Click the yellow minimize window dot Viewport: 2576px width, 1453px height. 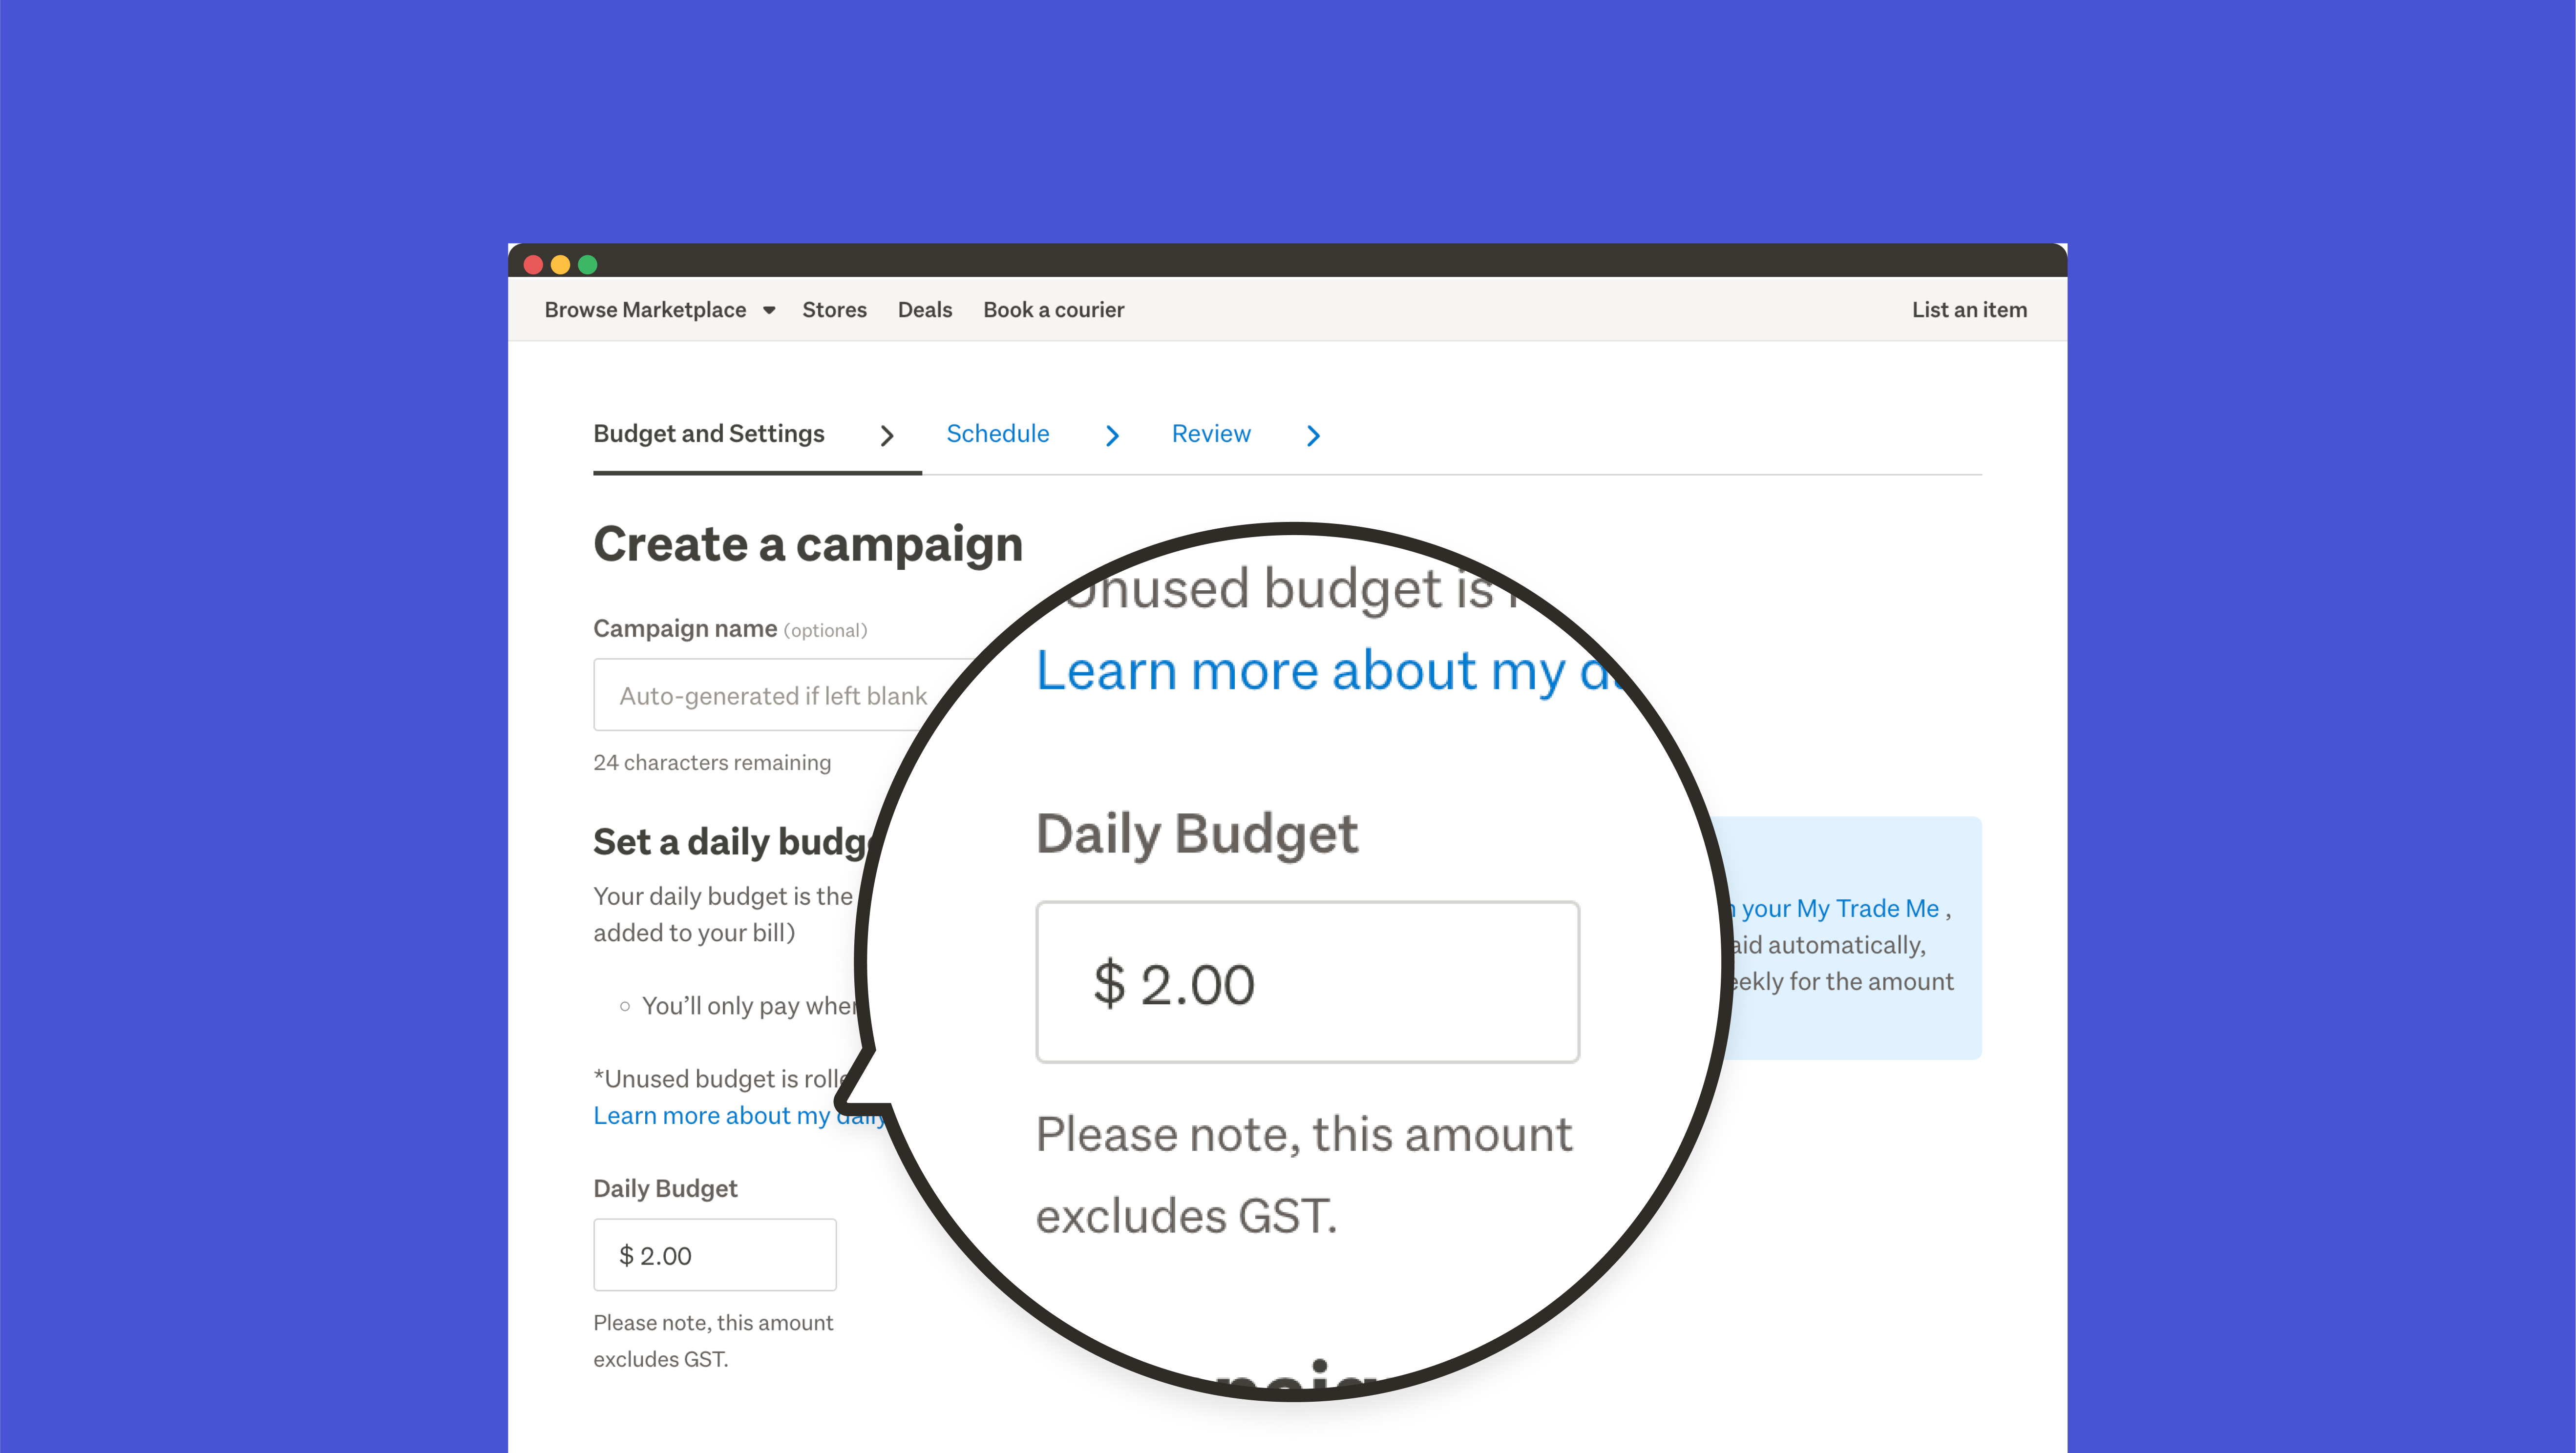(x=560, y=265)
